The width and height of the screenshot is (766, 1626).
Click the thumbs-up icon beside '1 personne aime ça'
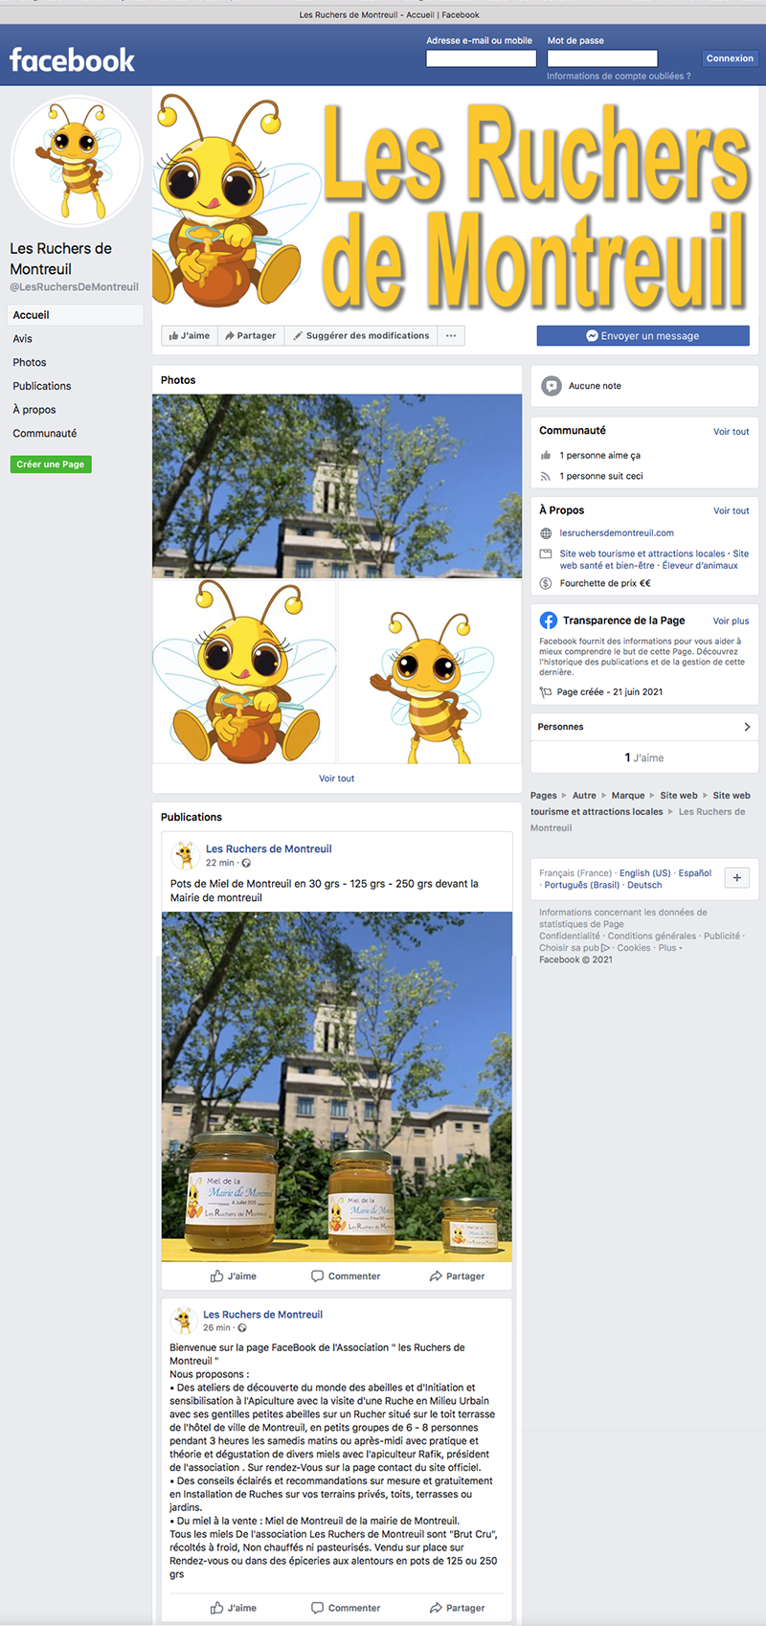(x=546, y=456)
